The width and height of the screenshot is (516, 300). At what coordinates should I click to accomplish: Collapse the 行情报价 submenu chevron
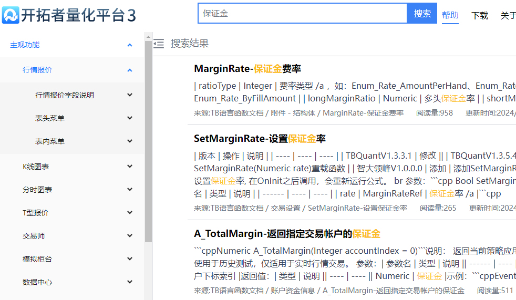(x=130, y=70)
